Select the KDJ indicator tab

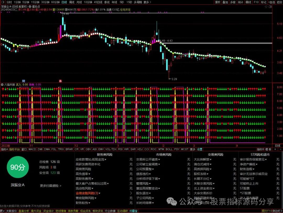(x=140, y=149)
